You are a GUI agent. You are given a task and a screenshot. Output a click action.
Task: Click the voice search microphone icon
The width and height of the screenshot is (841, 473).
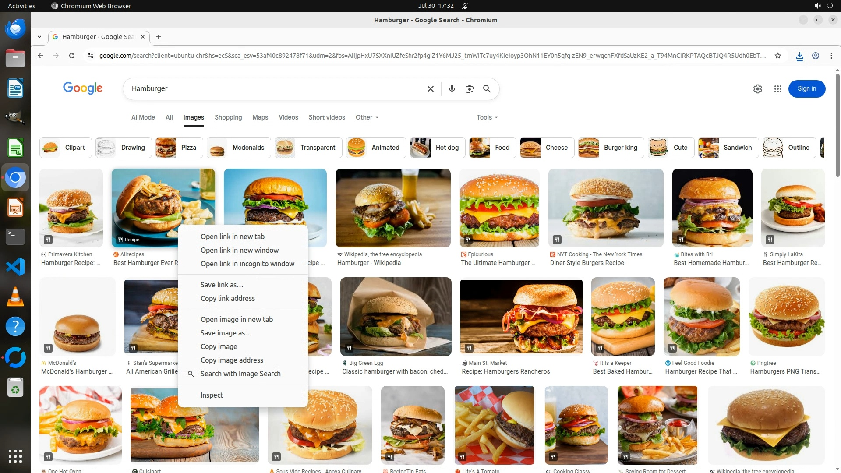tap(452, 89)
